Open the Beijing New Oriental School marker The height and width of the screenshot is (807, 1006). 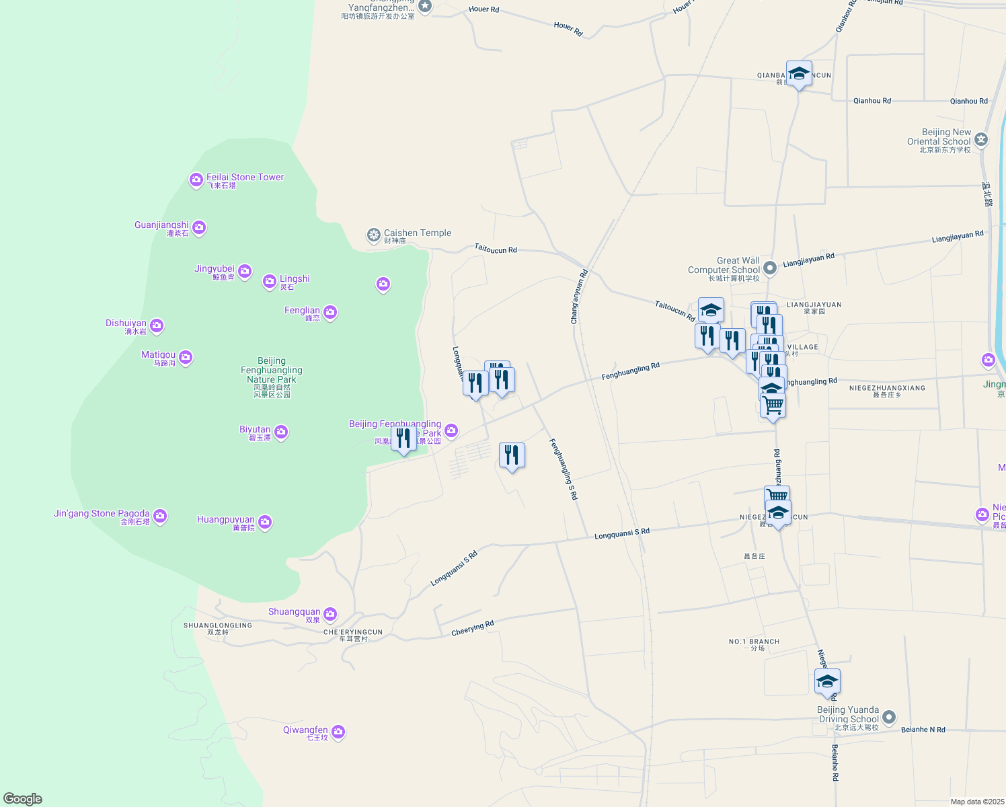click(x=981, y=139)
